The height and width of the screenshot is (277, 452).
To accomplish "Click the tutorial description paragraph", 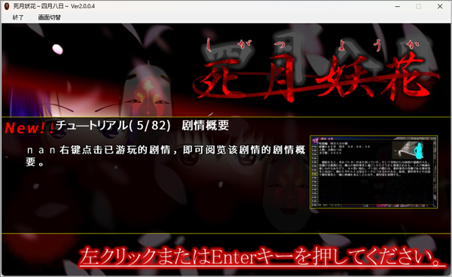I will [x=166, y=156].
